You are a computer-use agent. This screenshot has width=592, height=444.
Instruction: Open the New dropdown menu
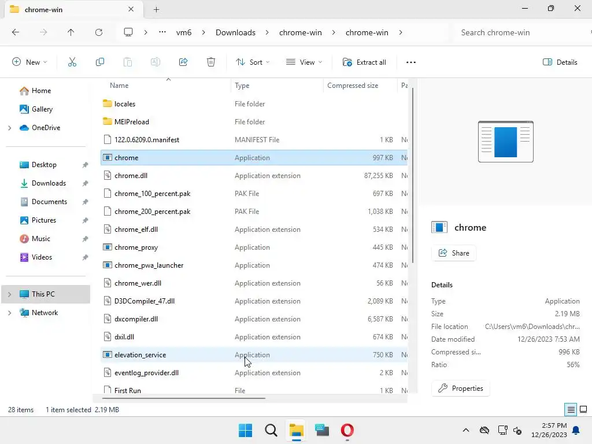[x=29, y=62]
